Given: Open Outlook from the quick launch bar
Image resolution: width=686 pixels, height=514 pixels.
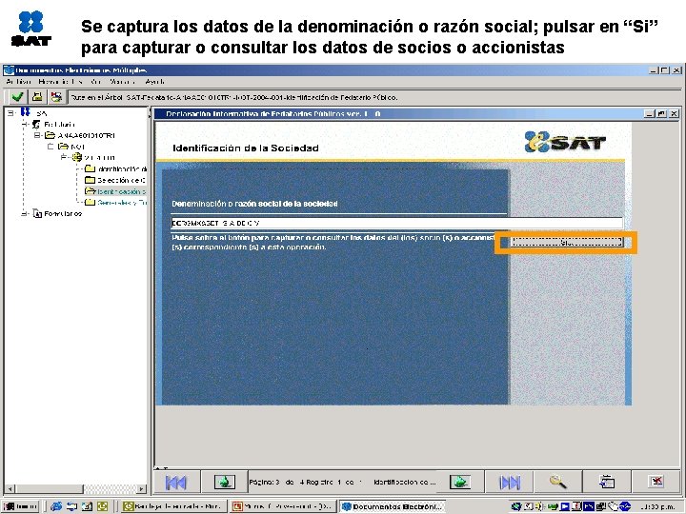Looking at the screenshot, I should 102,506.
